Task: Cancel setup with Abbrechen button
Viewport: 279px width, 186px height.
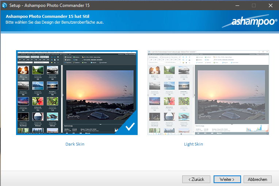Action: [x=257, y=179]
